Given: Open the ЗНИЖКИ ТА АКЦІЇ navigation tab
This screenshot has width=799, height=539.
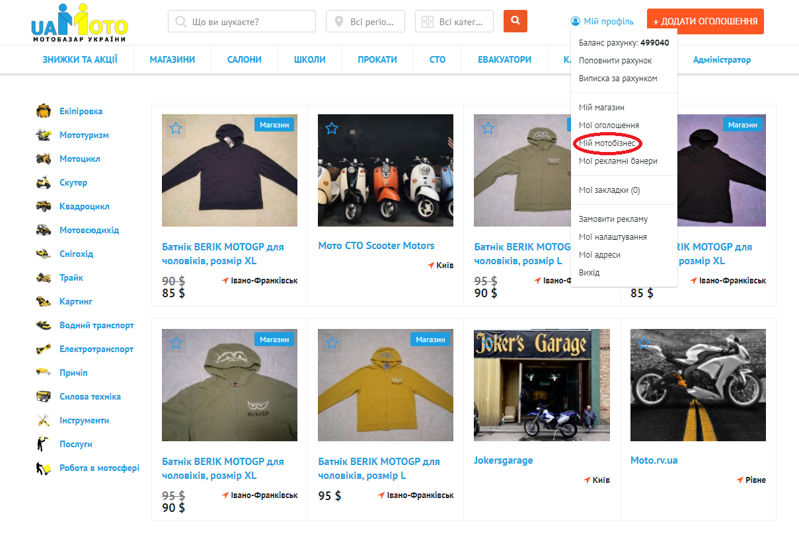Looking at the screenshot, I should tap(80, 59).
